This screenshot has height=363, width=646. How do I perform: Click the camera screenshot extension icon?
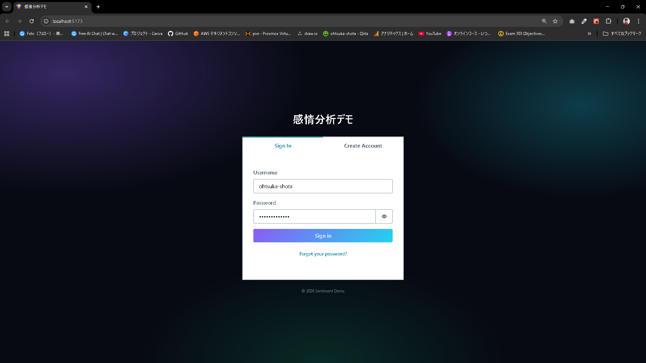[x=572, y=21]
